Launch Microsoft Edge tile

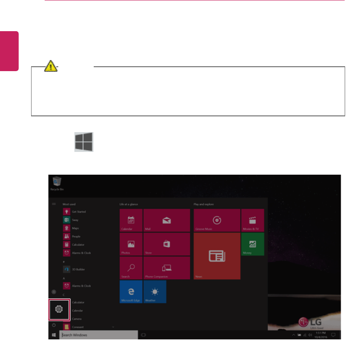pos(131,292)
